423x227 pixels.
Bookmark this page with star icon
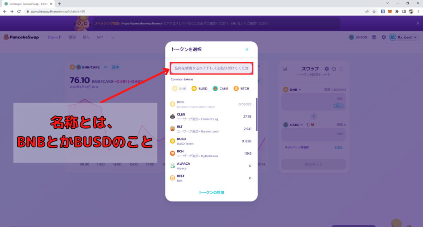(x=374, y=12)
